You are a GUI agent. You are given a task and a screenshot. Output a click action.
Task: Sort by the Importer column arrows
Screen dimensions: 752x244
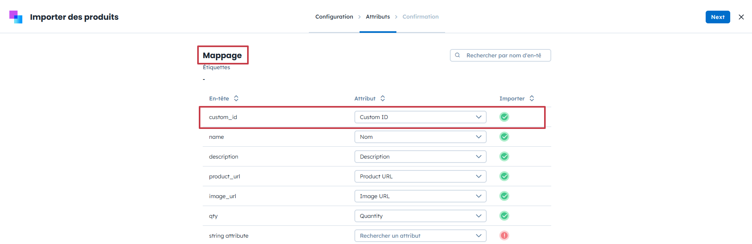(x=532, y=98)
